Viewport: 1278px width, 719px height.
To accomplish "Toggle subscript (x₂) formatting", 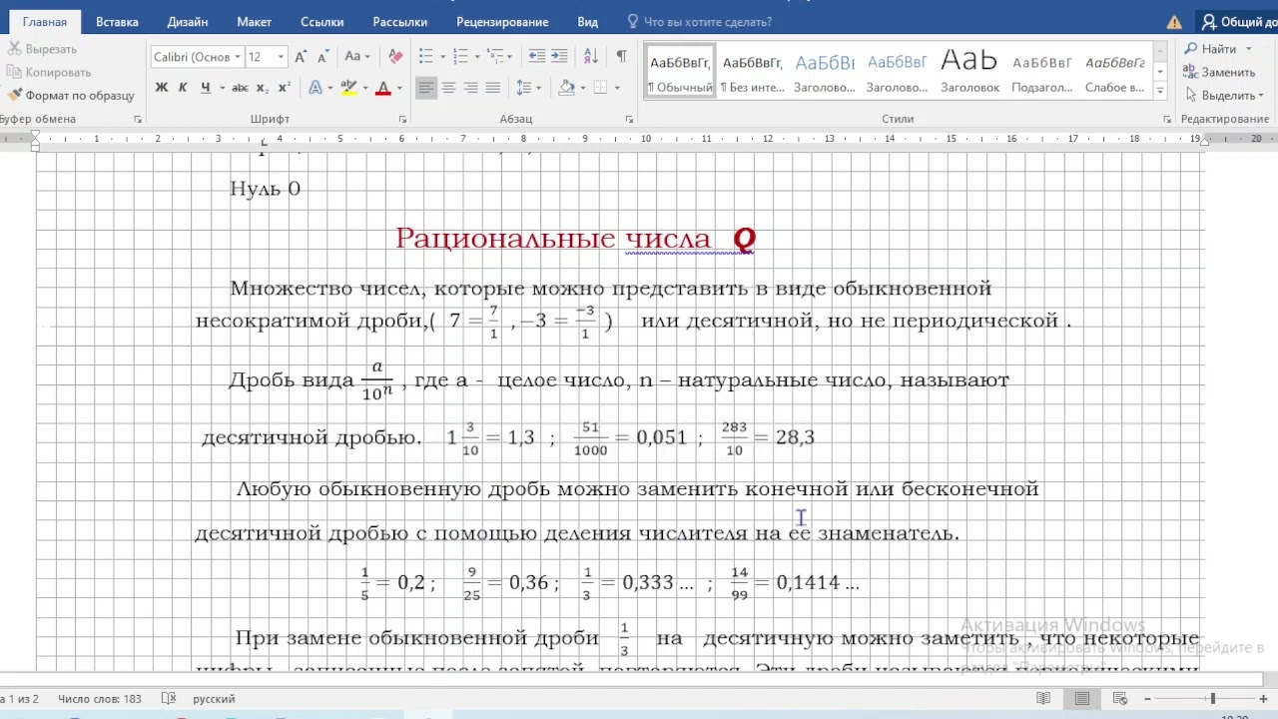I will (263, 88).
